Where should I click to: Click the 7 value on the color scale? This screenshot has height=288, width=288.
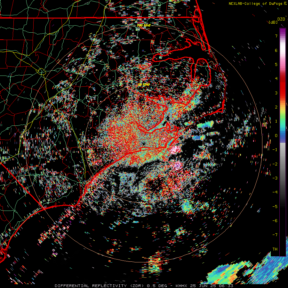click(x=276, y=36)
